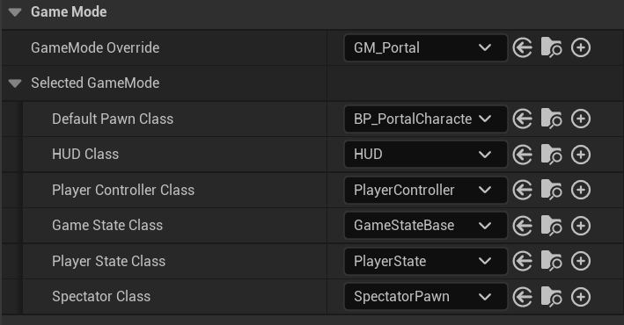Collapse the Selected GameMode group

[x=15, y=83]
